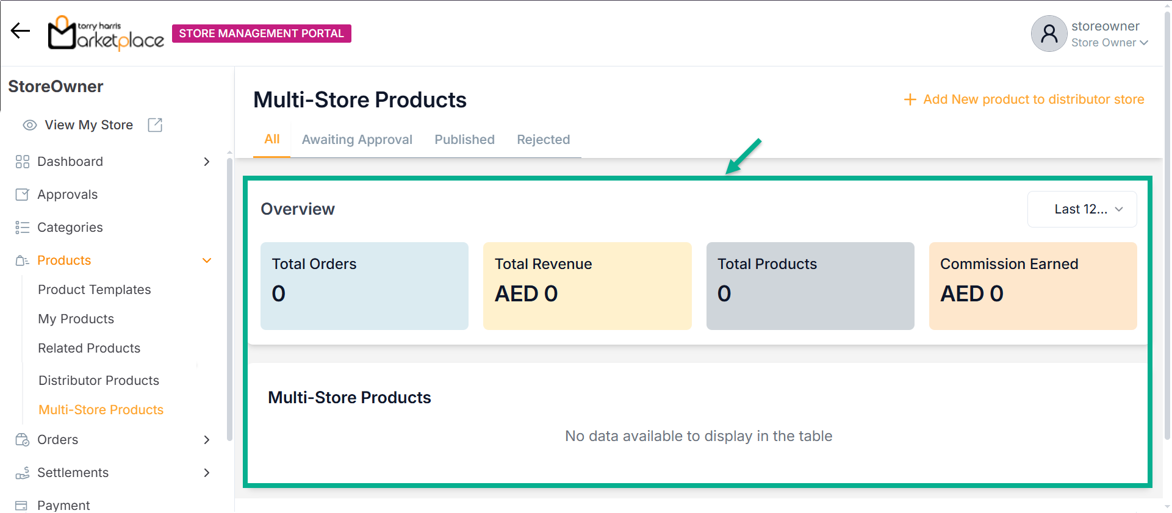Select the Rejected tab
The height and width of the screenshot is (513, 1172).
tap(543, 140)
